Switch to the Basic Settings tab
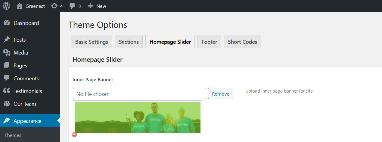 tap(92, 42)
